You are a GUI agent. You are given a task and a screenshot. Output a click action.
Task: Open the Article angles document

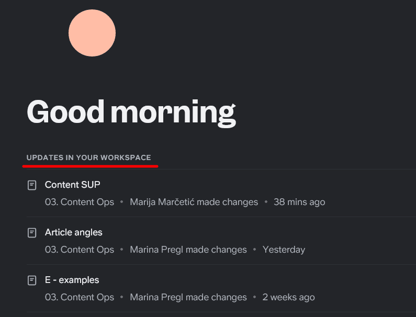pyautogui.click(x=74, y=232)
